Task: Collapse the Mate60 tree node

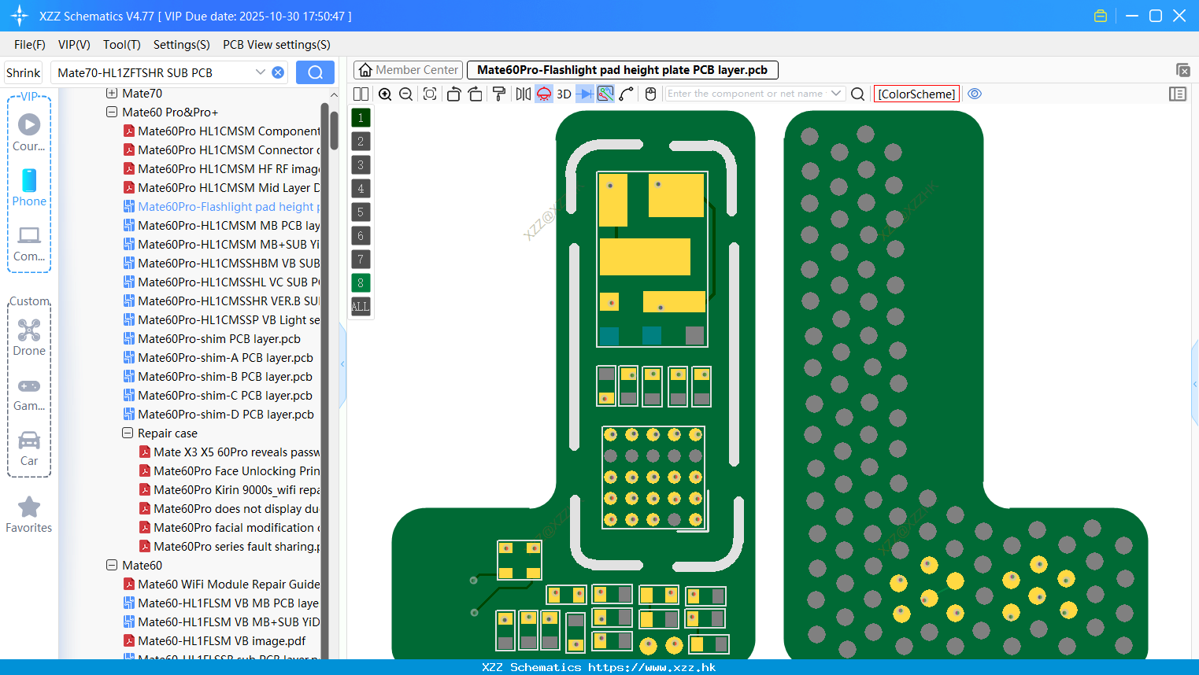Action: (112, 566)
